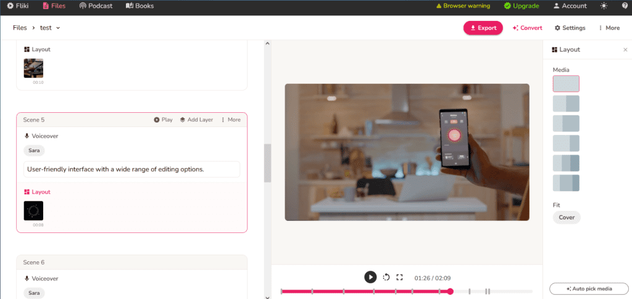Screen dimensions: 632x299
Task: Open the Fliki home logo
Action: point(18,6)
